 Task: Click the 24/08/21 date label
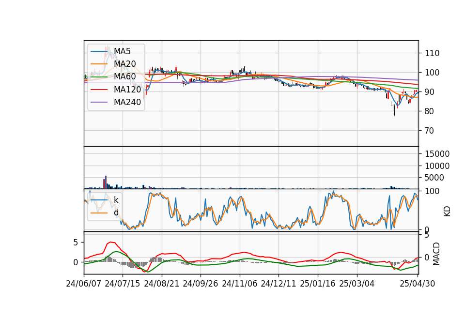162,284
